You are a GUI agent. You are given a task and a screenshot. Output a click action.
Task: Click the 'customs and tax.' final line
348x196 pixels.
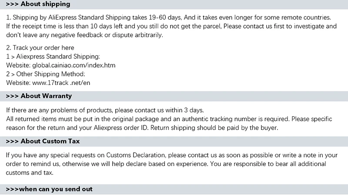[30, 172]
